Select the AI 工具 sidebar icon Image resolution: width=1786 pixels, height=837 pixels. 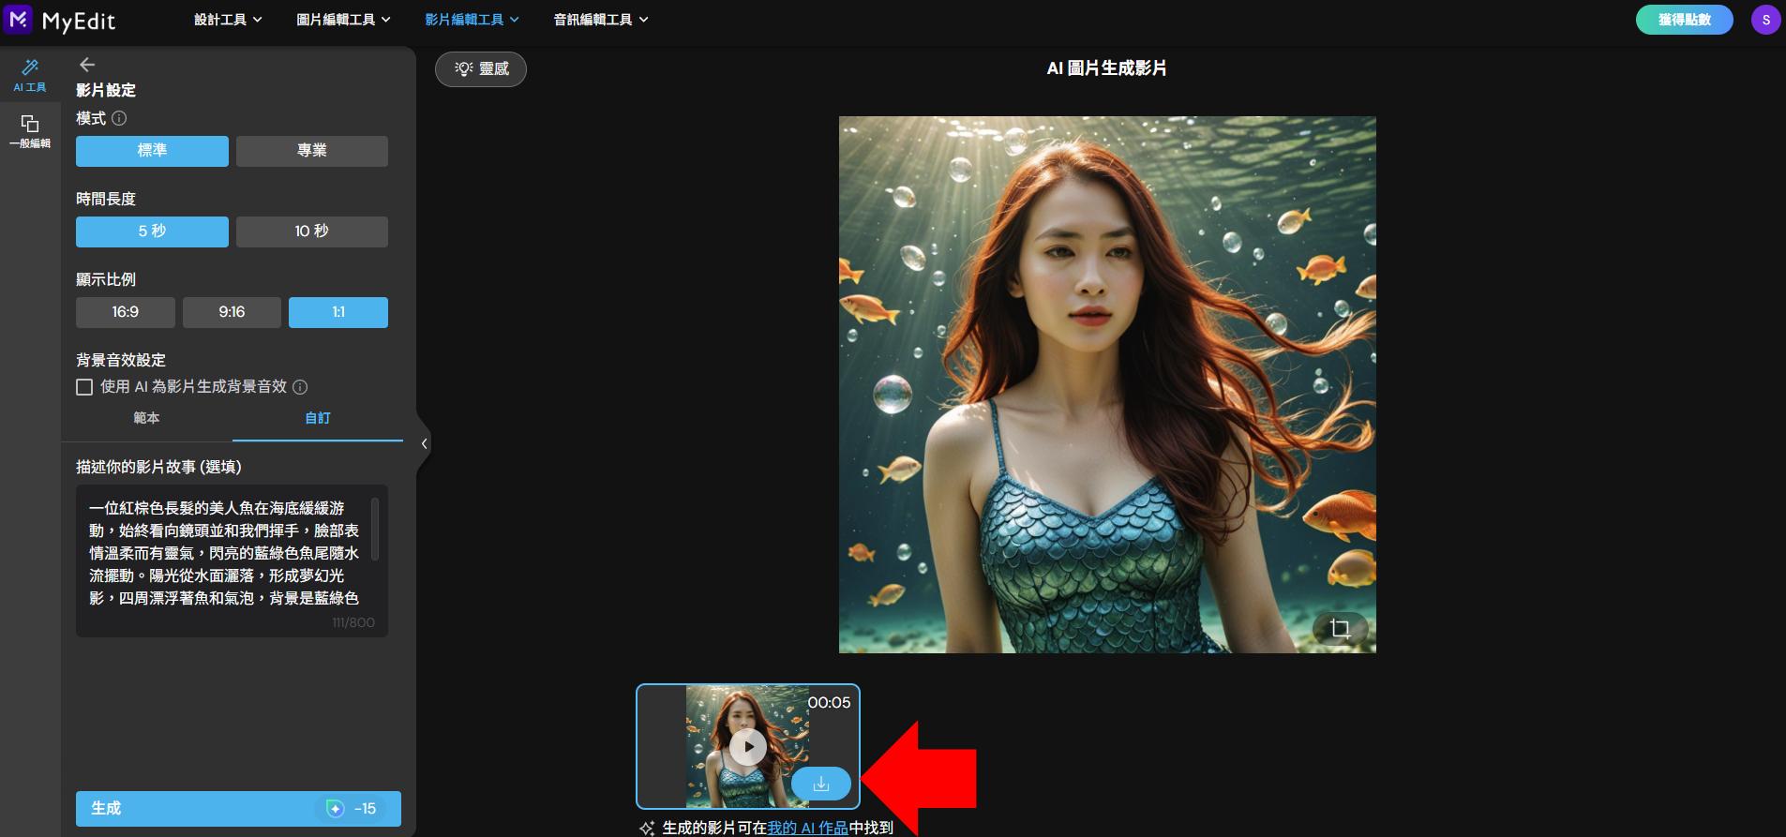click(x=30, y=75)
